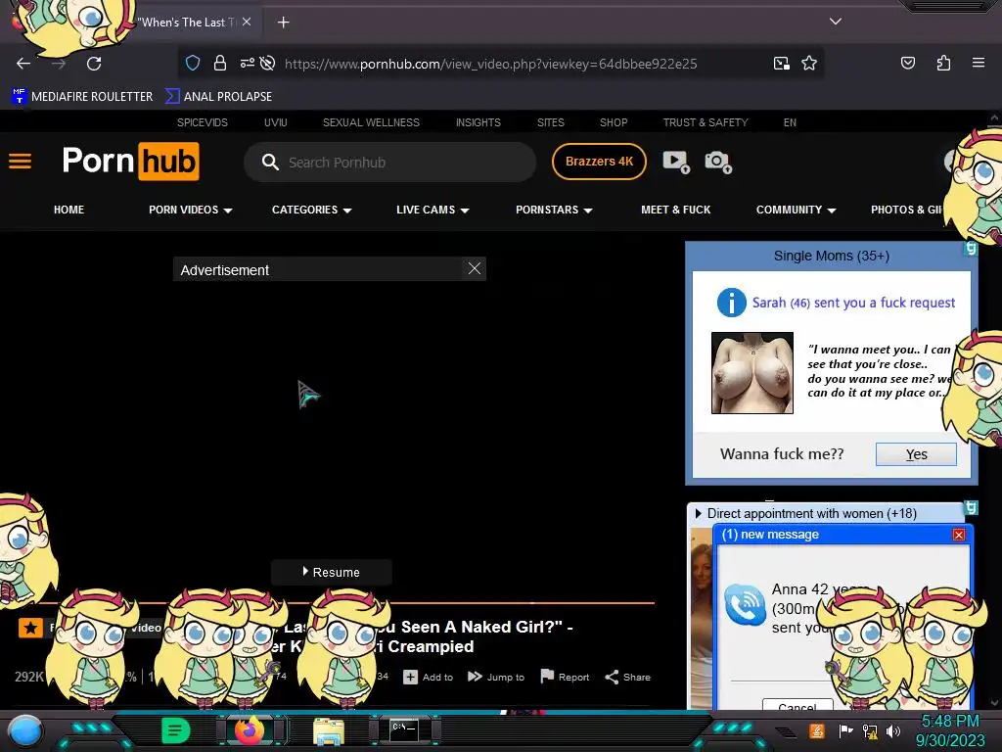The height and width of the screenshot is (752, 1002).
Task: Go to the HOME nav item
Action: (69, 210)
